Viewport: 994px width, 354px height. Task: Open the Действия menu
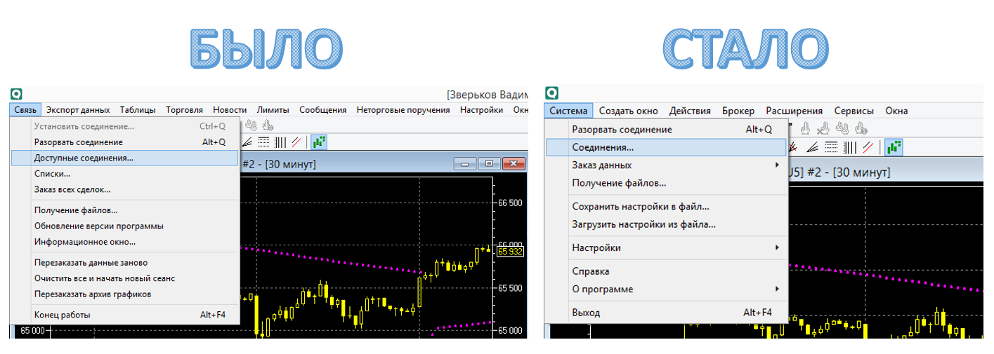tap(690, 111)
